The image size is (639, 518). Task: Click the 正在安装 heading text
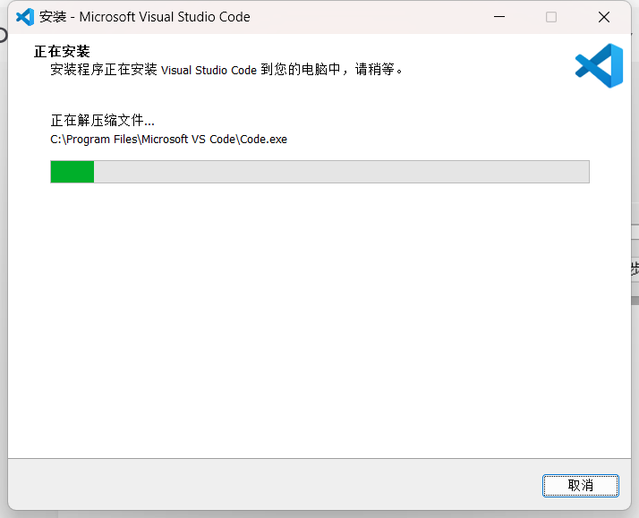click(62, 52)
